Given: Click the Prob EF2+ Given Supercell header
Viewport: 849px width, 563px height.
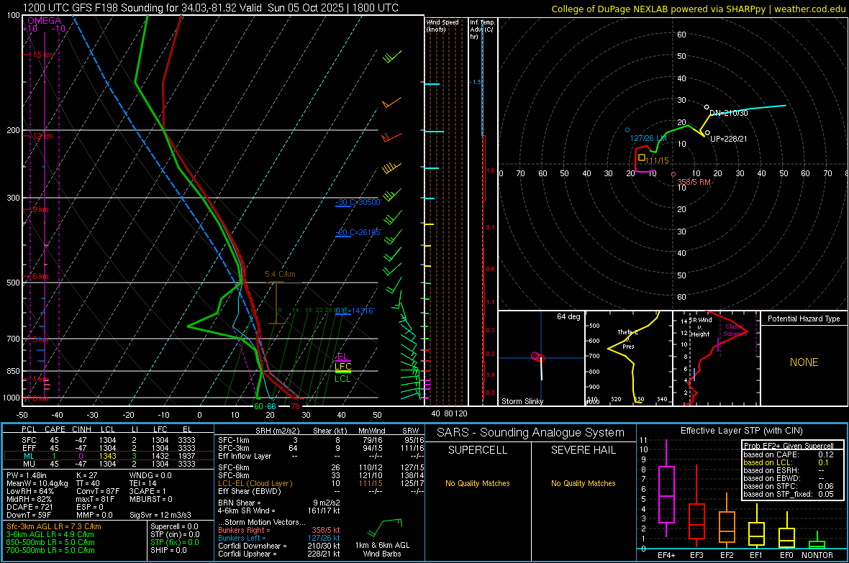Looking at the screenshot, I should click(789, 446).
